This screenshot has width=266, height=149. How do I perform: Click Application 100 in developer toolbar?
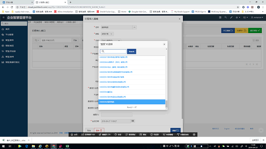tap(88, 135)
